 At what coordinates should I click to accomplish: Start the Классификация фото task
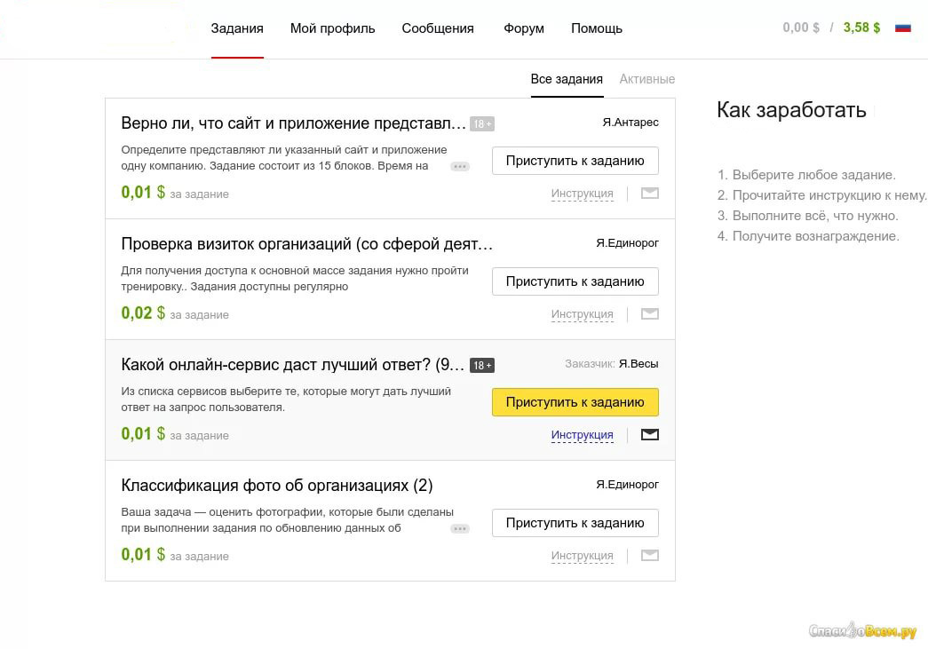[x=575, y=523]
